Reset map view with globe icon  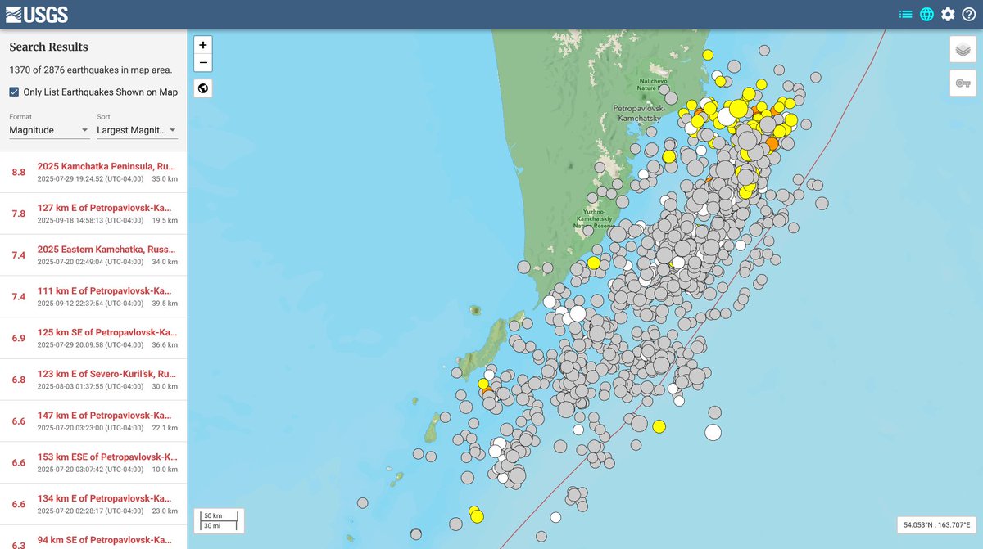click(x=202, y=88)
